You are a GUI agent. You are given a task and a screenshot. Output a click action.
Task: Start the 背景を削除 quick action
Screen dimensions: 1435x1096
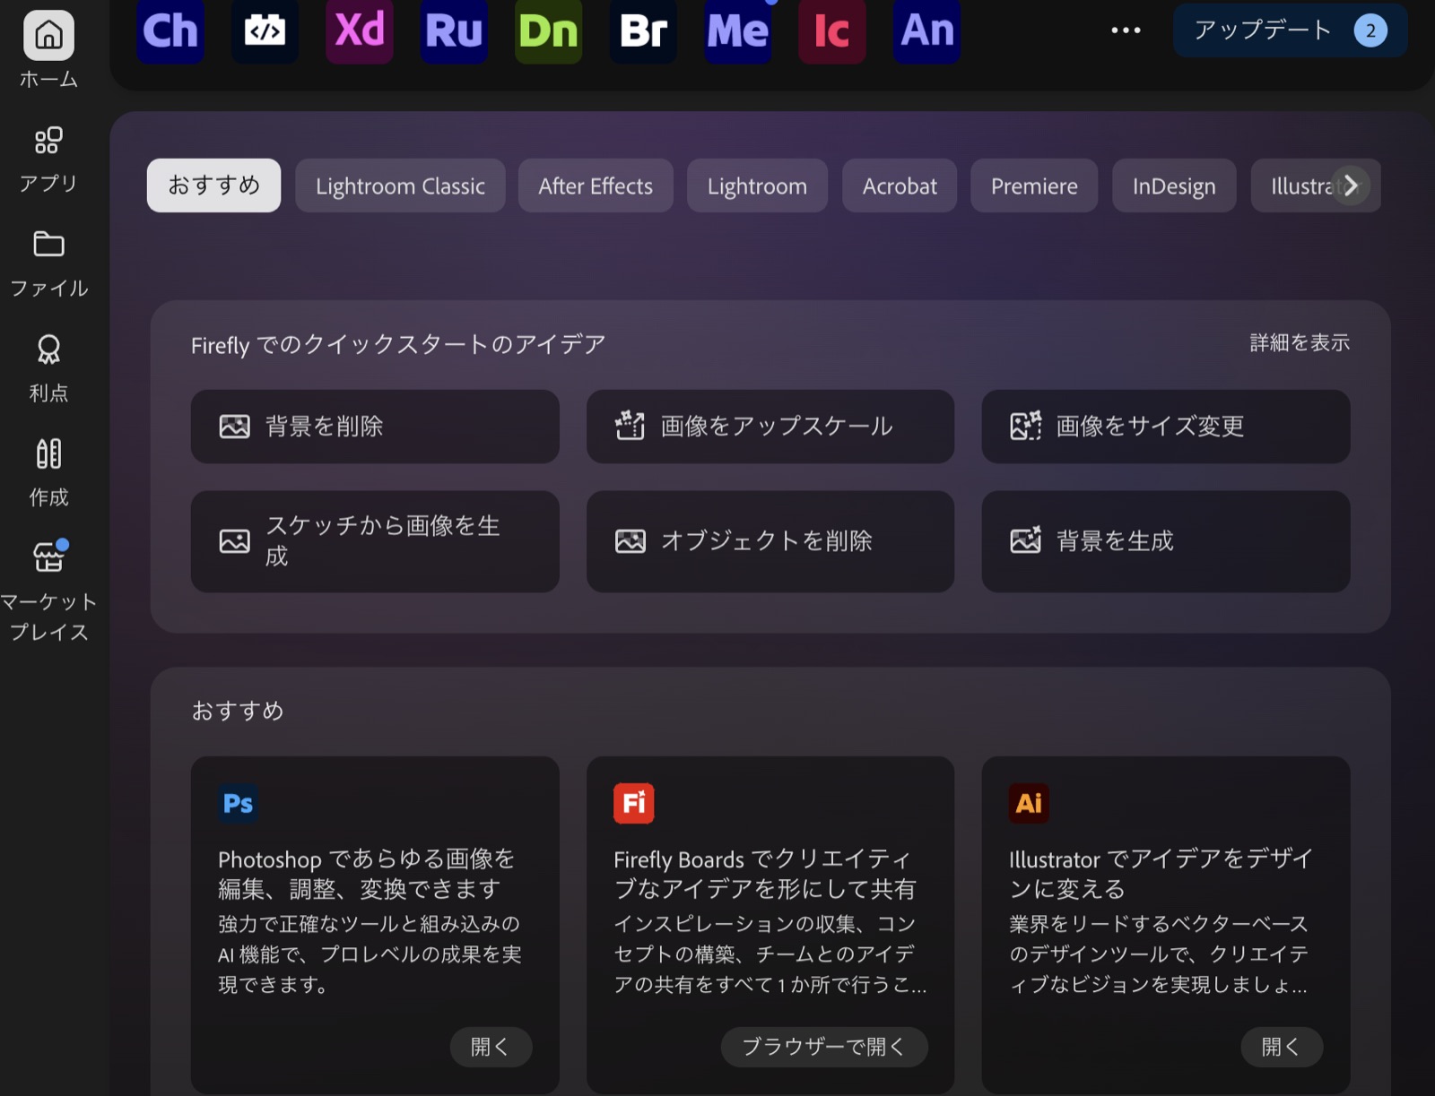click(375, 427)
